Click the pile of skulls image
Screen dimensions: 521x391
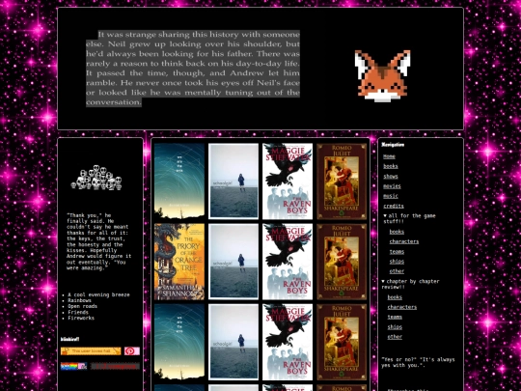[x=96, y=178]
